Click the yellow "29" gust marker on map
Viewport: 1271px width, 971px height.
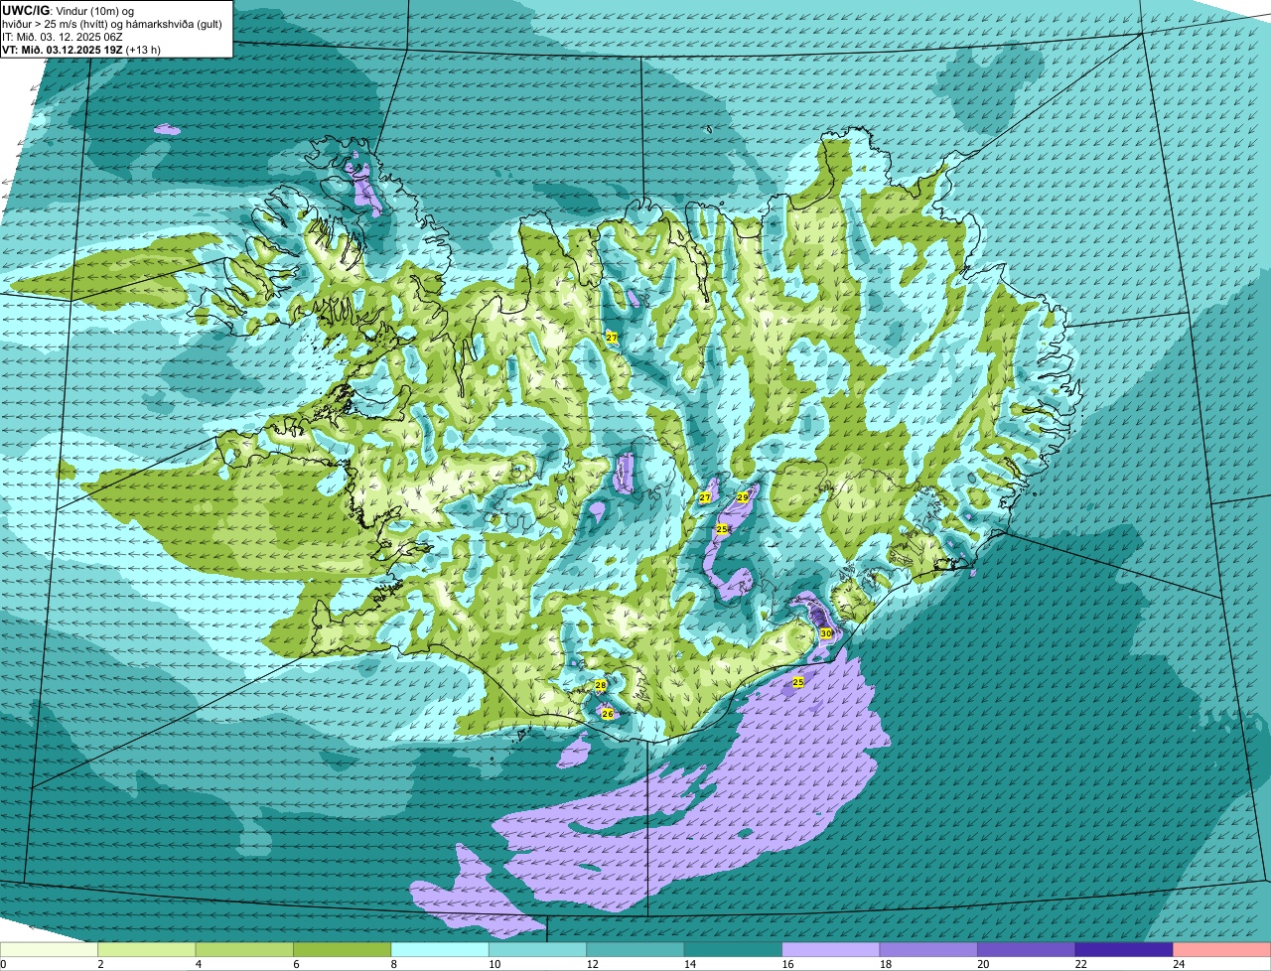pyautogui.click(x=743, y=497)
